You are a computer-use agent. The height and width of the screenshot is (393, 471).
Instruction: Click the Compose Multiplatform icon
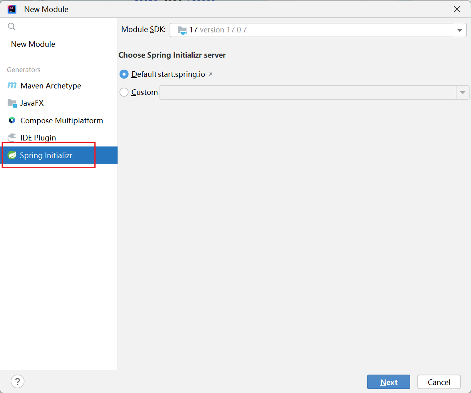12,120
